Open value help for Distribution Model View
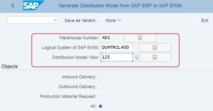 [136, 57]
